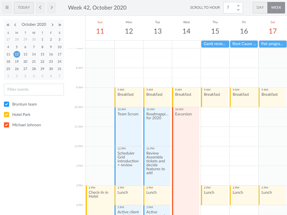
Task: Decrease the Scroll To Hour value
Action: [x=238, y=10]
